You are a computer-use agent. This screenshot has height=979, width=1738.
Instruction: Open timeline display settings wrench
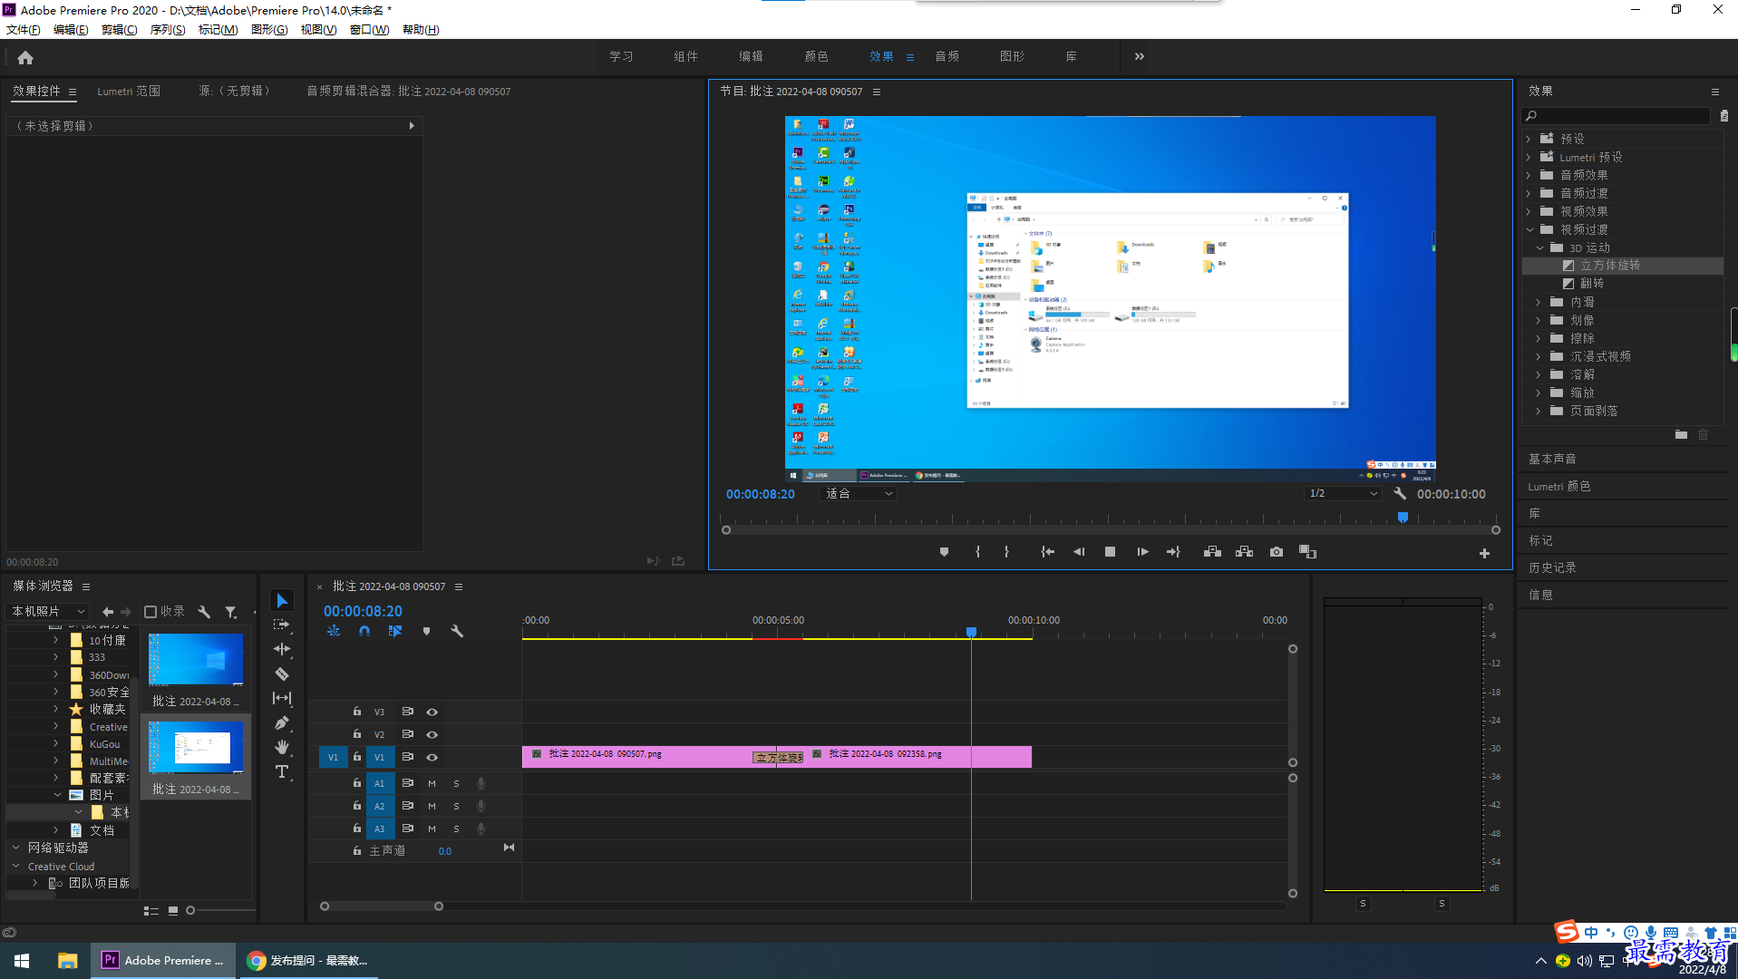coord(457,631)
